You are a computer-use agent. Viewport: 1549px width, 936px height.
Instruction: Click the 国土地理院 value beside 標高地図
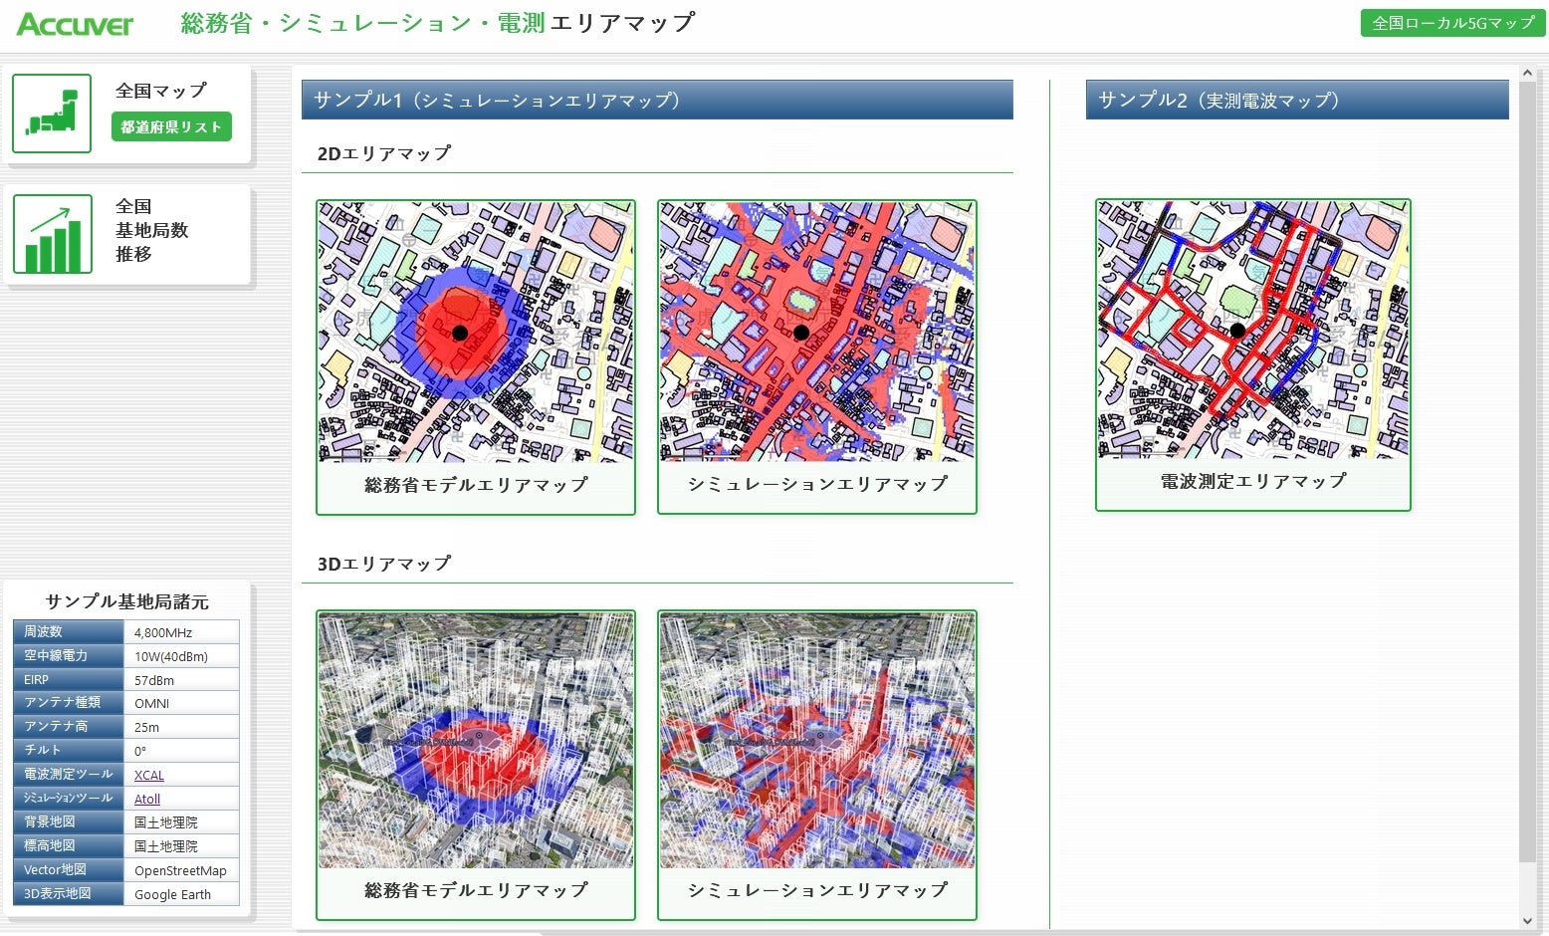[x=166, y=846]
